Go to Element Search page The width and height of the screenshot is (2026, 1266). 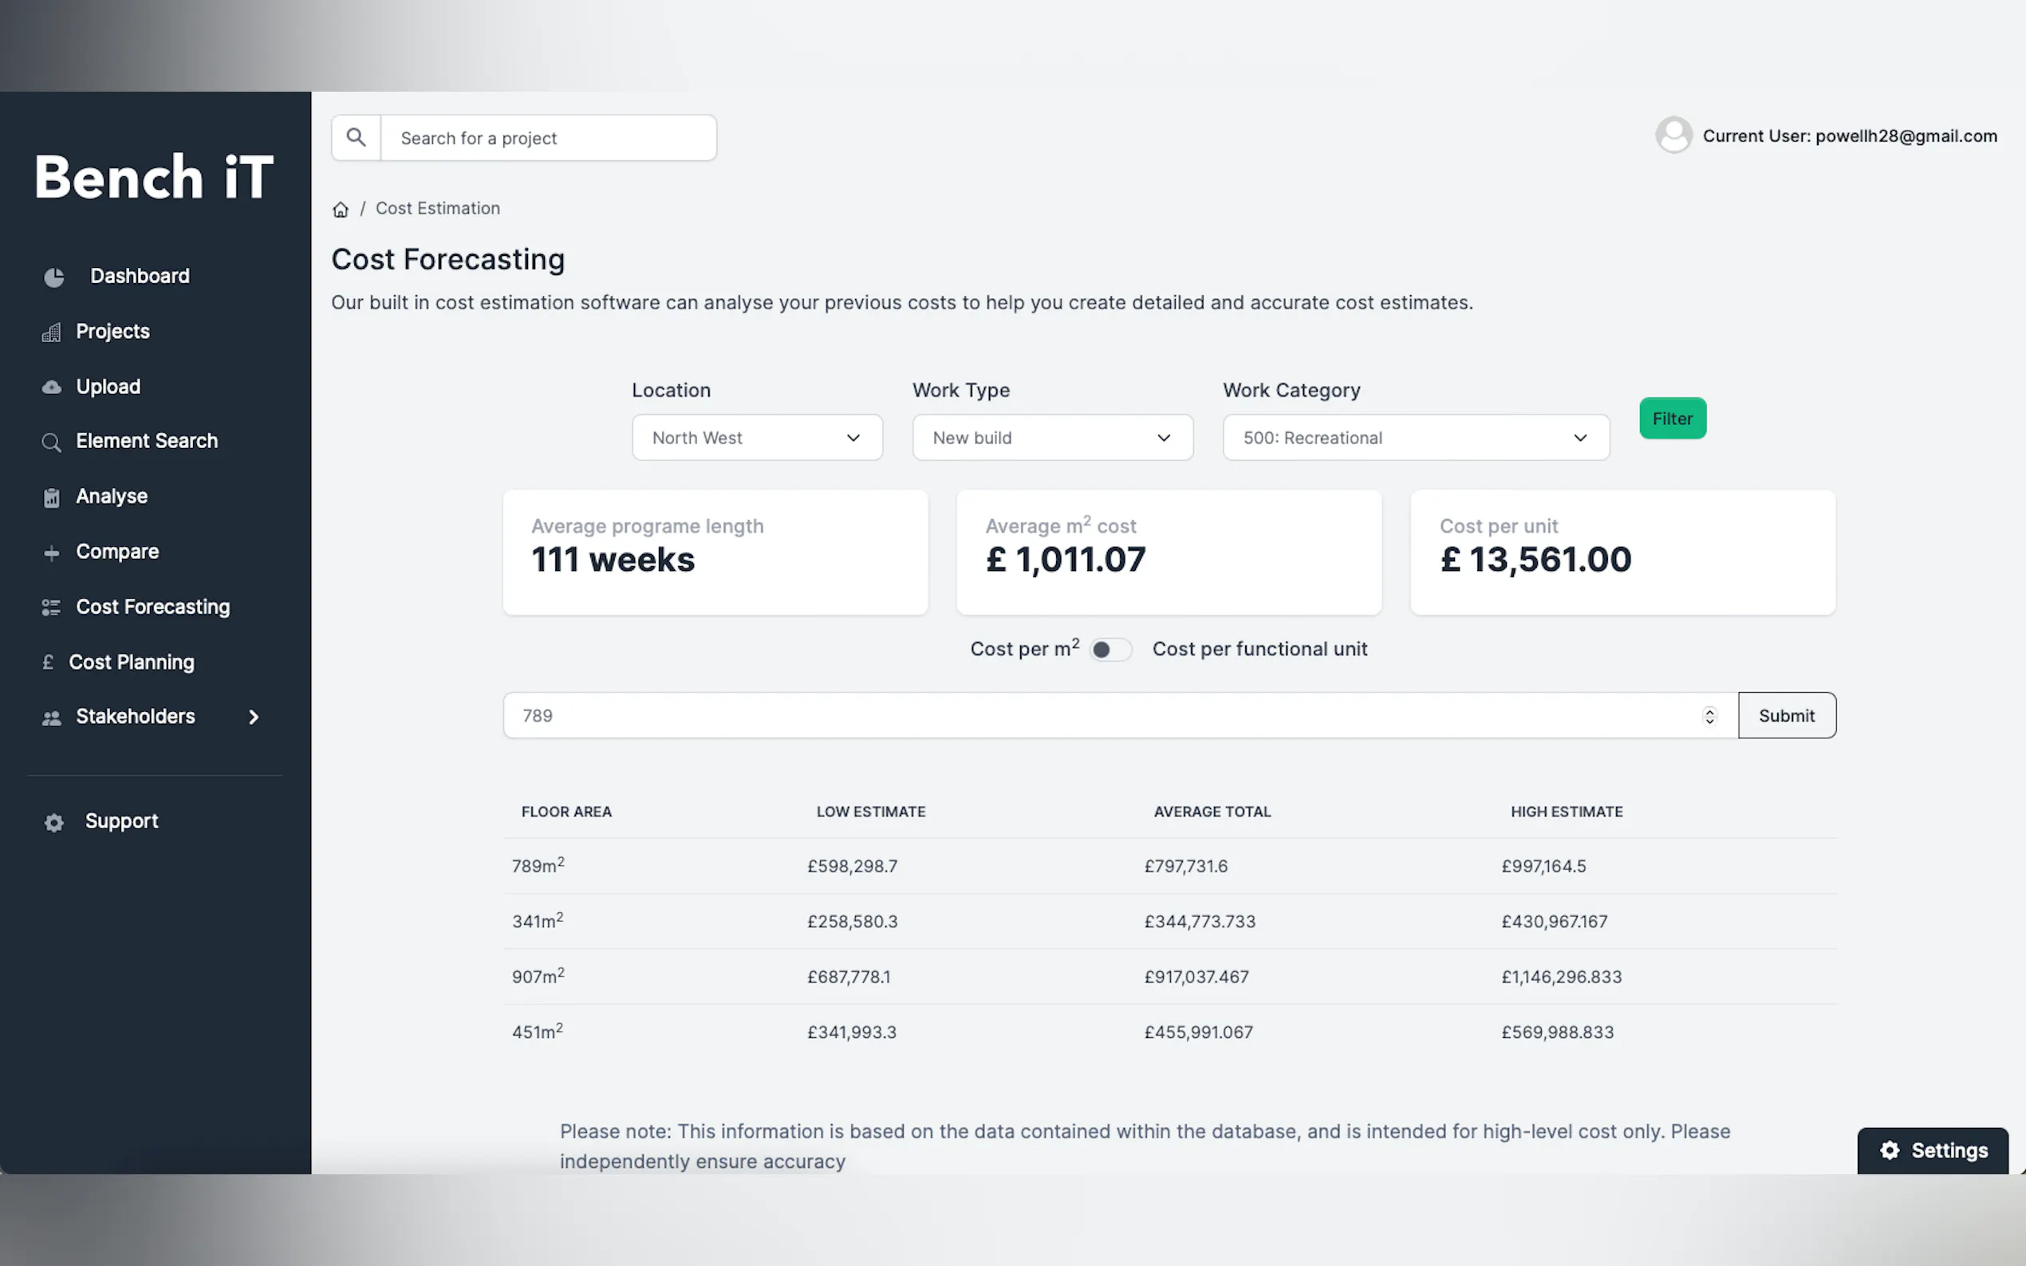pos(147,441)
